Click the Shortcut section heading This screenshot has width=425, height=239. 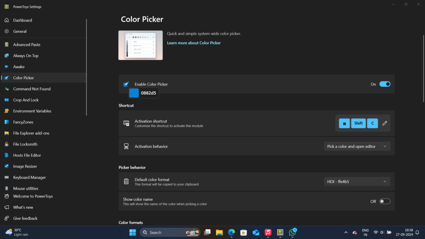click(126, 106)
